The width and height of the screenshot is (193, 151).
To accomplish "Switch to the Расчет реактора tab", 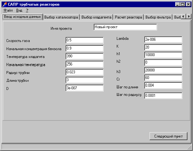I will pos(128,17).
